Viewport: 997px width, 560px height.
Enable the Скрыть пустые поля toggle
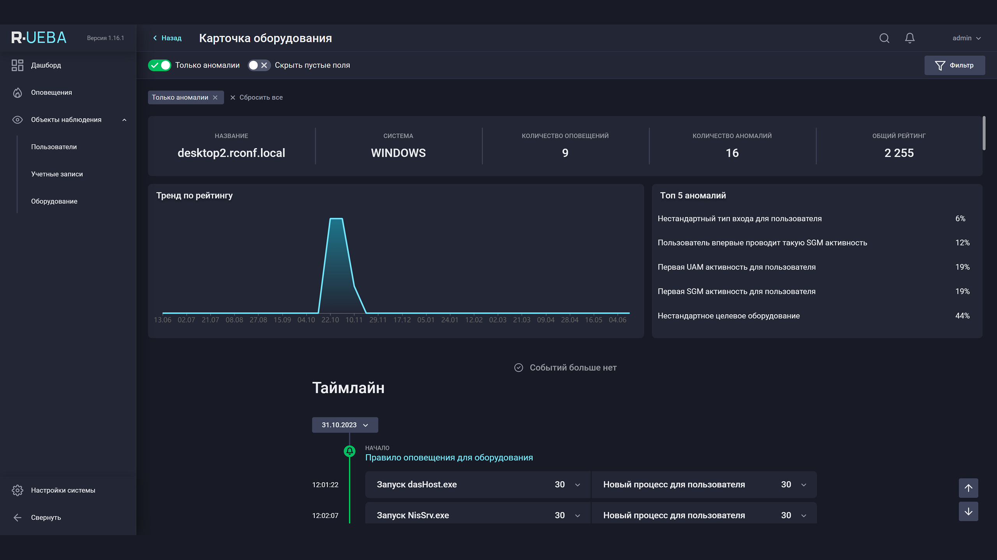click(x=259, y=65)
